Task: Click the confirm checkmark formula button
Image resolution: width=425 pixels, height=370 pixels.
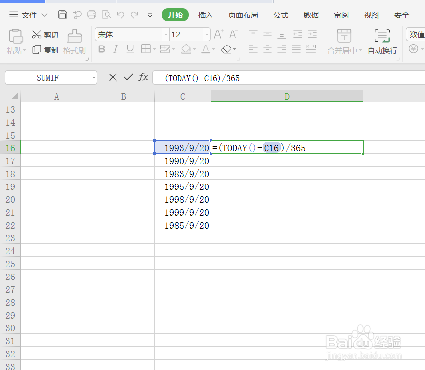Action: [x=128, y=77]
